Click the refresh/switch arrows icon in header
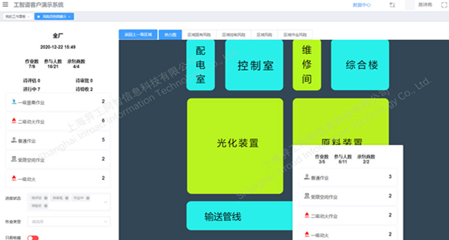Viewport: 449px width, 240px height. [x=392, y=5]
